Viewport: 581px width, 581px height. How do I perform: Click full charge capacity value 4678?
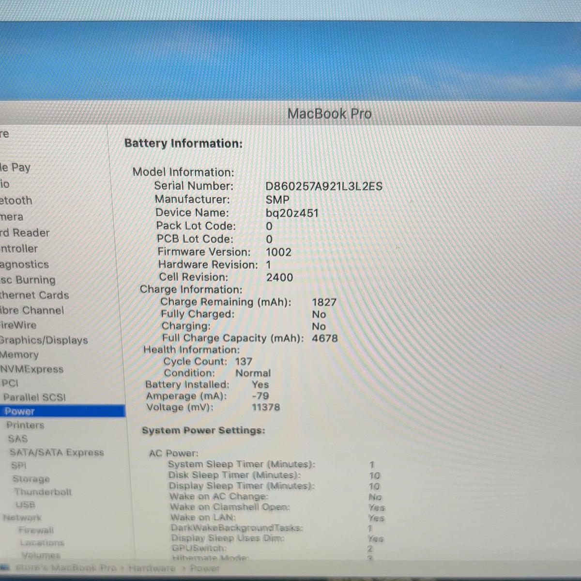coord(325,338)
